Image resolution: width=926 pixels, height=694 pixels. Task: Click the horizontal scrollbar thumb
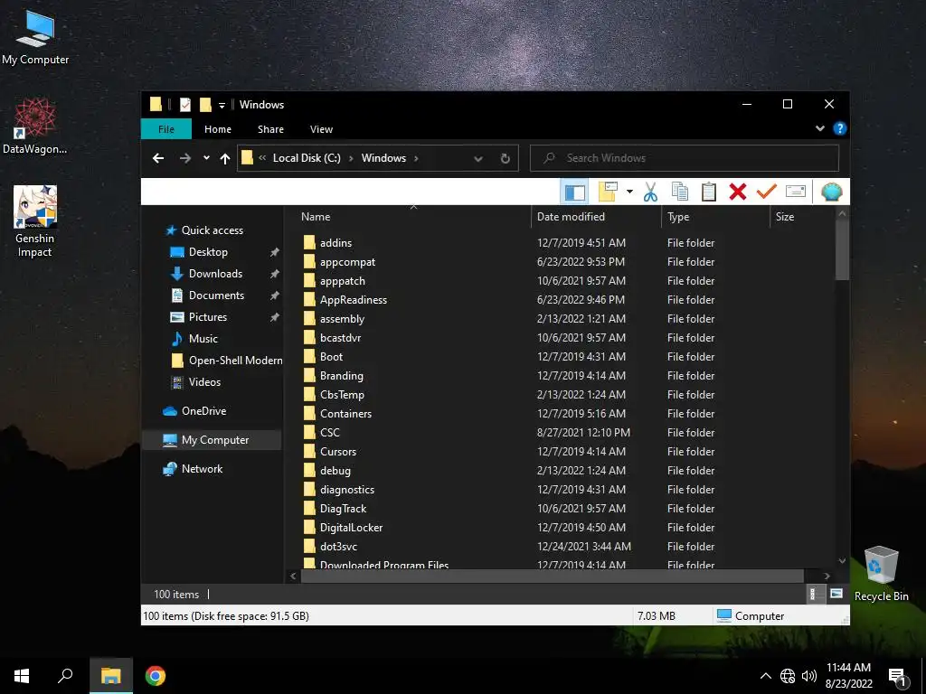[x=553, y=576]
